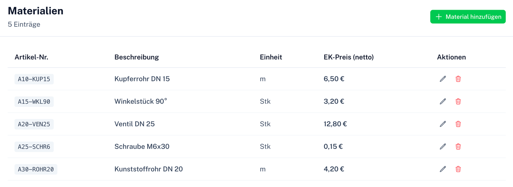Click the plus icon in add button
The height and width of the screenshot is (187, 513).
click(x=439, y=17)
